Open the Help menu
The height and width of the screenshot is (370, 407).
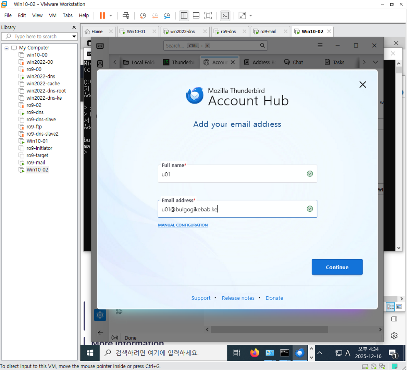click(84, 15)
